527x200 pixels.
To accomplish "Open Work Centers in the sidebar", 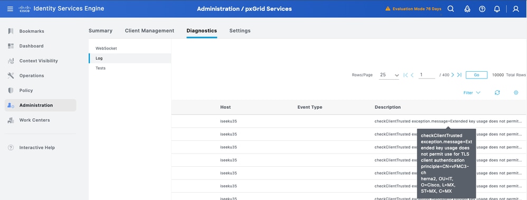I will (34, 120).
